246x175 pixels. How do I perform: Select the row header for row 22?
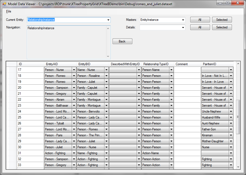click(11, 100)
